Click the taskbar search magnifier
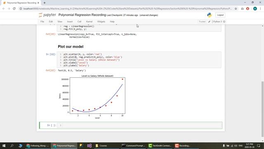This screenshot has height=149, width=264. [x=12, y=146]
